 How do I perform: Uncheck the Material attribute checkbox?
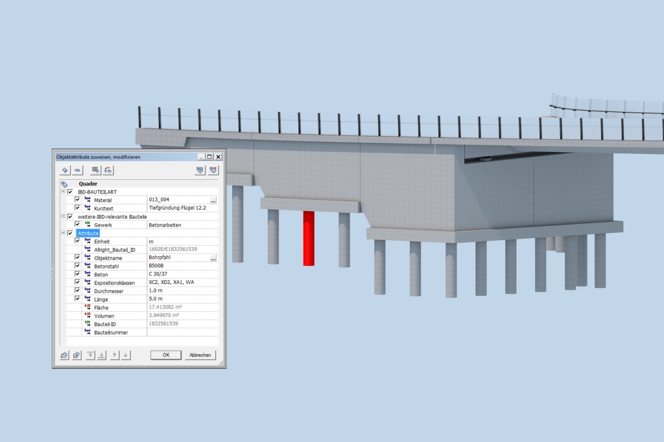click(x=78, y=200)
